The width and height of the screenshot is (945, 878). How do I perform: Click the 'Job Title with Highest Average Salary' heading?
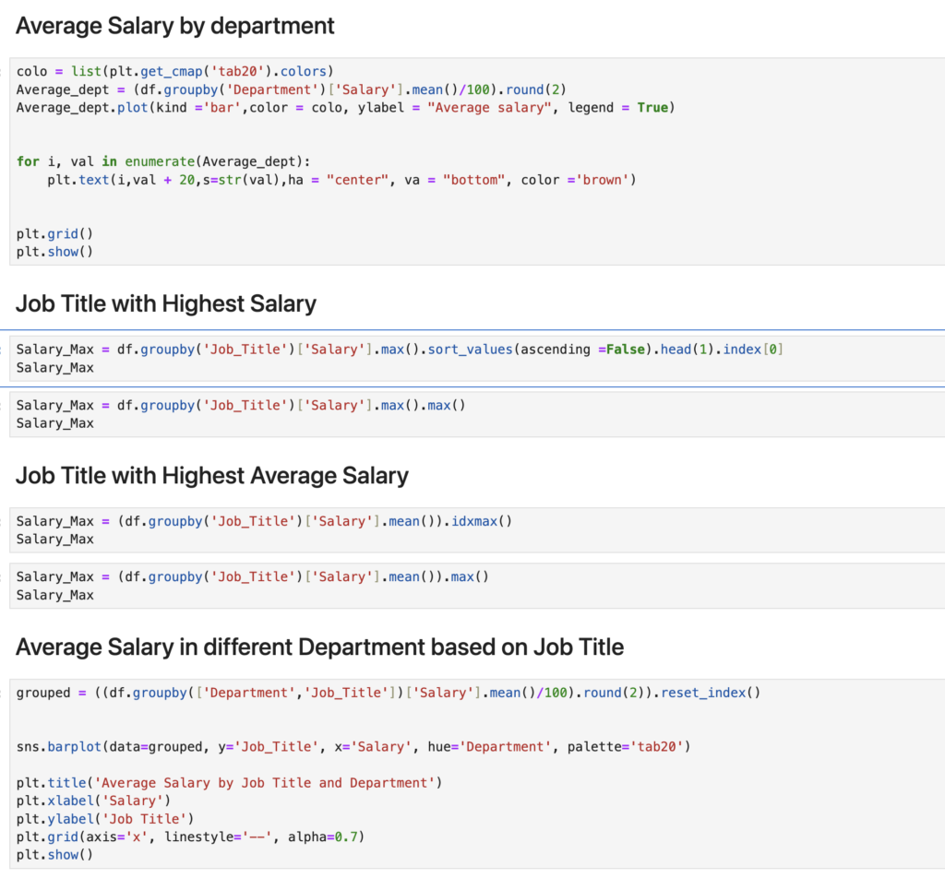tap(212, 476)
